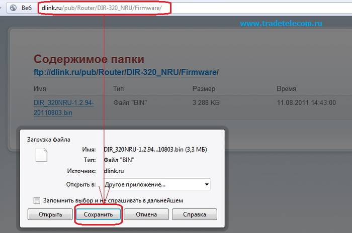This screenshot has height=233, width=352.
Task: Click the source value 'dlink.ru' in dialog
Action: click(x=114, y=171)
